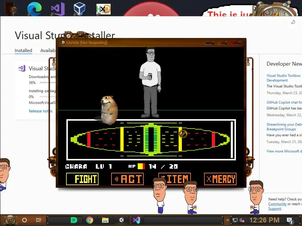Viewport: 302px width, 226px height.
Task: Click the network icon in system tray
Action: pyautogui.click(x=235, y=220)
